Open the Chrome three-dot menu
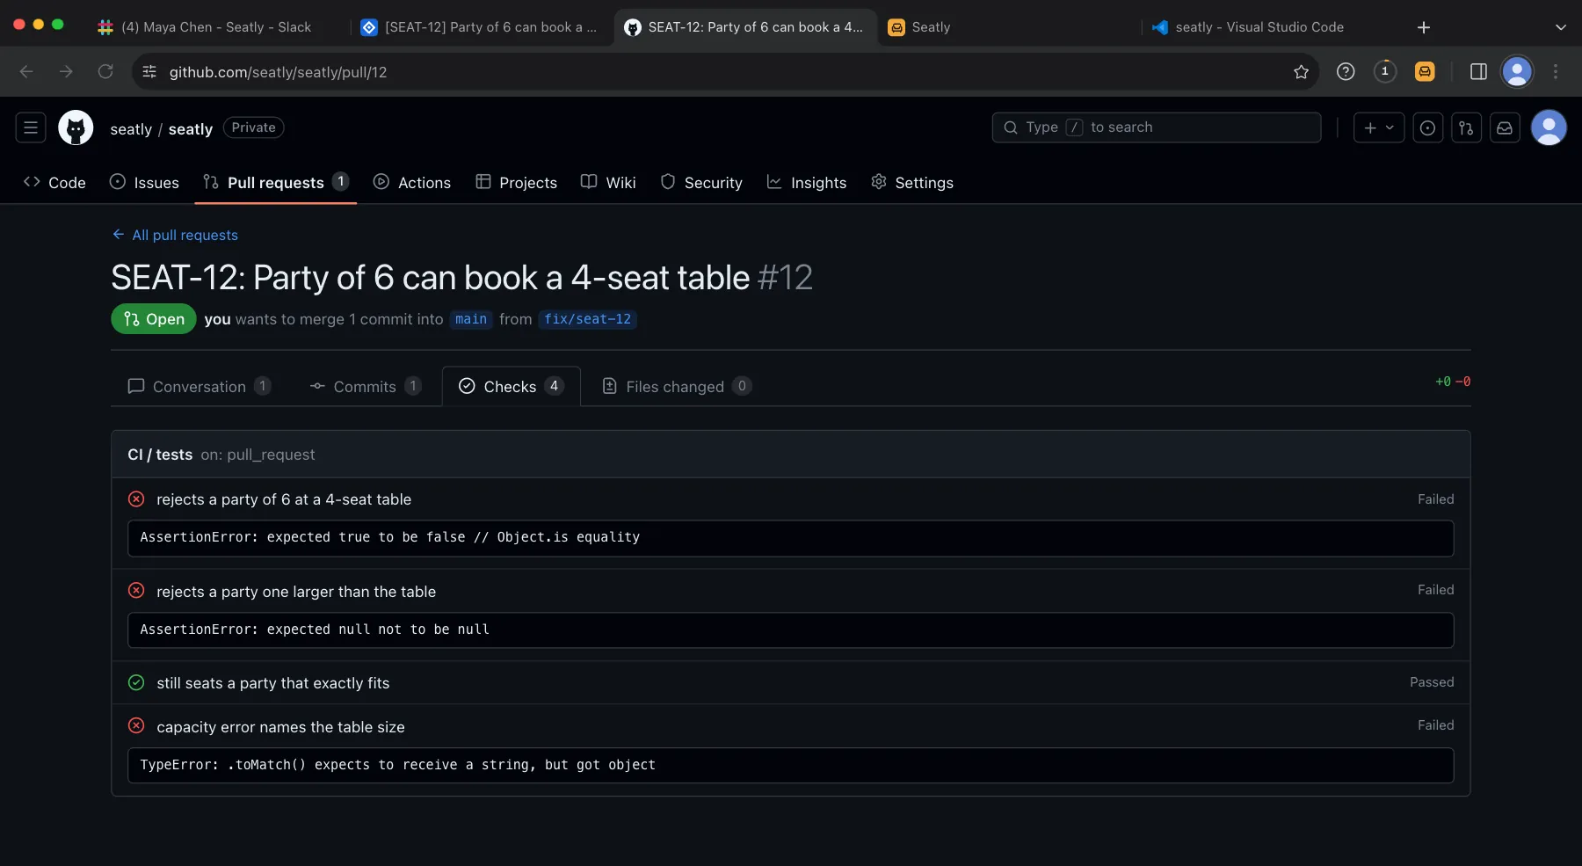Screen dimensions: 1582x866 [x=1556, y=72]
